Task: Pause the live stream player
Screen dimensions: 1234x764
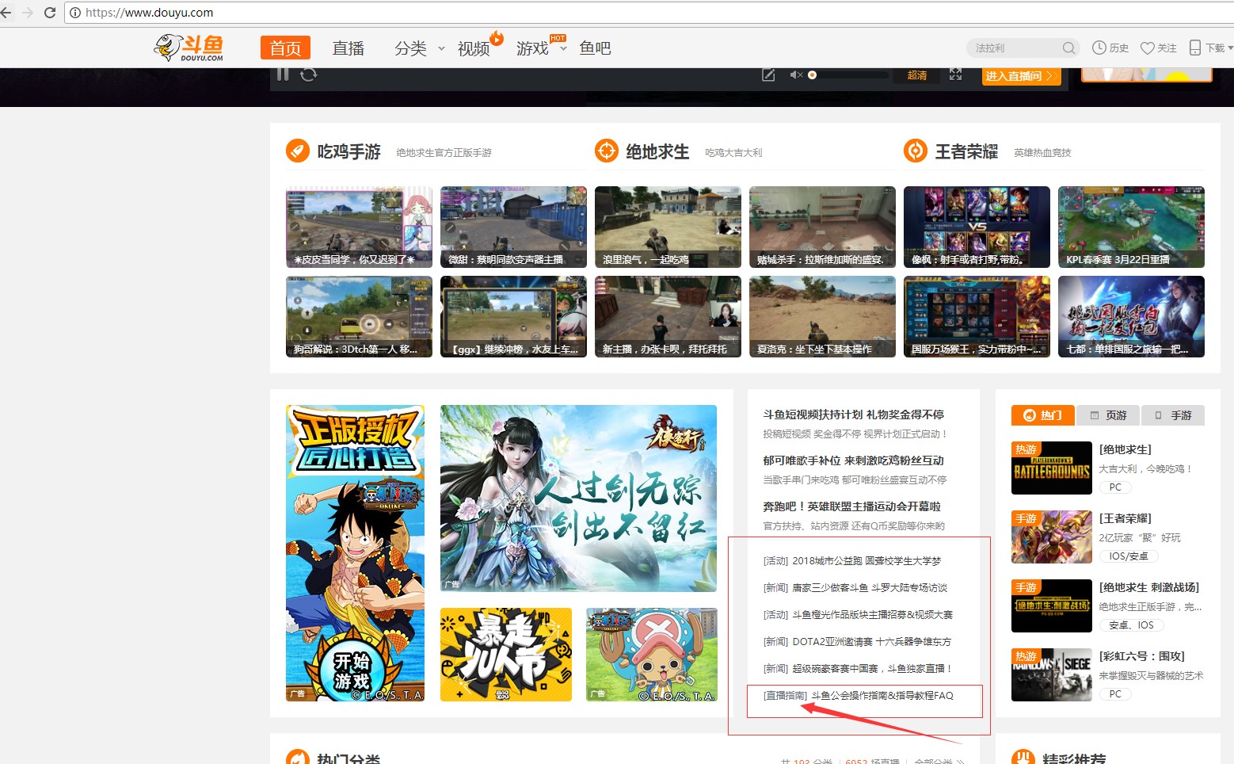Action: coord(283,74)
